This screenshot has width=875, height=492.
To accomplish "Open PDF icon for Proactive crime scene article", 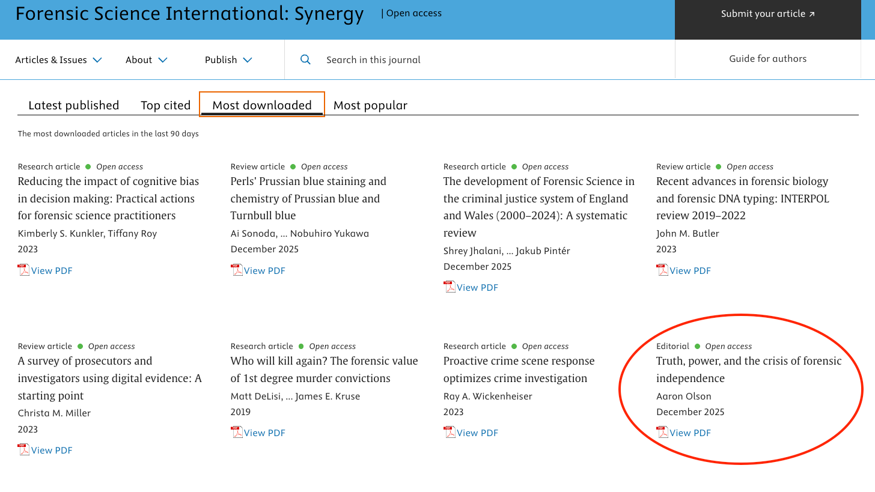I will point(450,432).
